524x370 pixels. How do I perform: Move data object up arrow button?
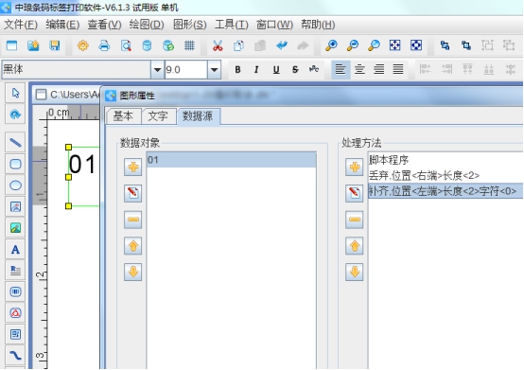133,246
